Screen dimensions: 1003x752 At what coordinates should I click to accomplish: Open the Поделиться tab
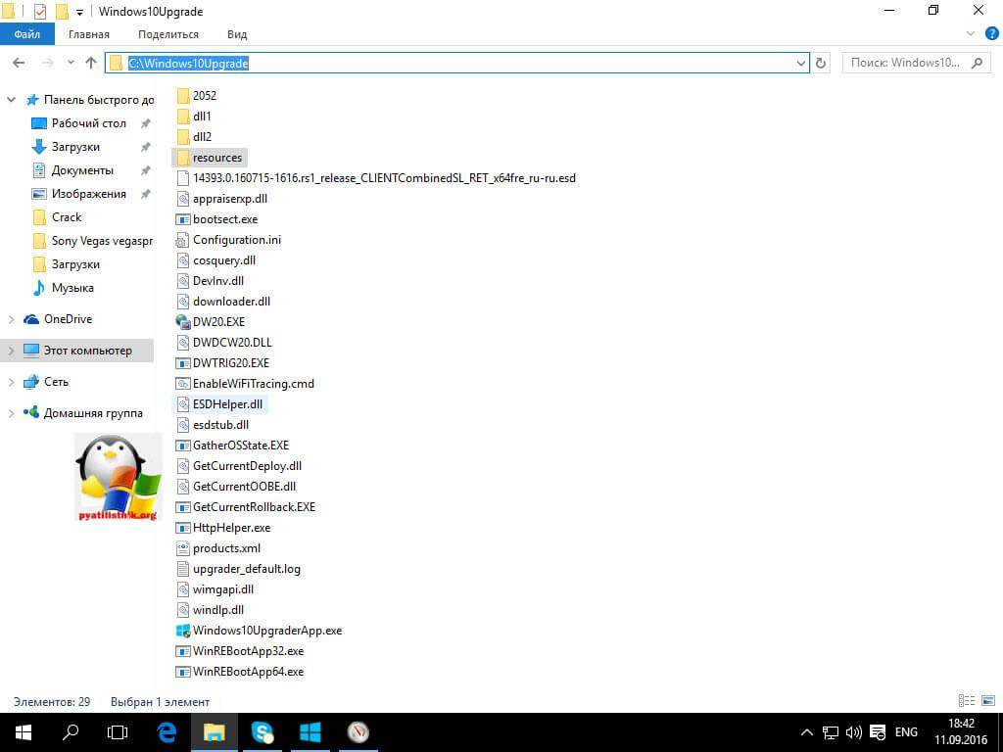click(x=168, y=34)
